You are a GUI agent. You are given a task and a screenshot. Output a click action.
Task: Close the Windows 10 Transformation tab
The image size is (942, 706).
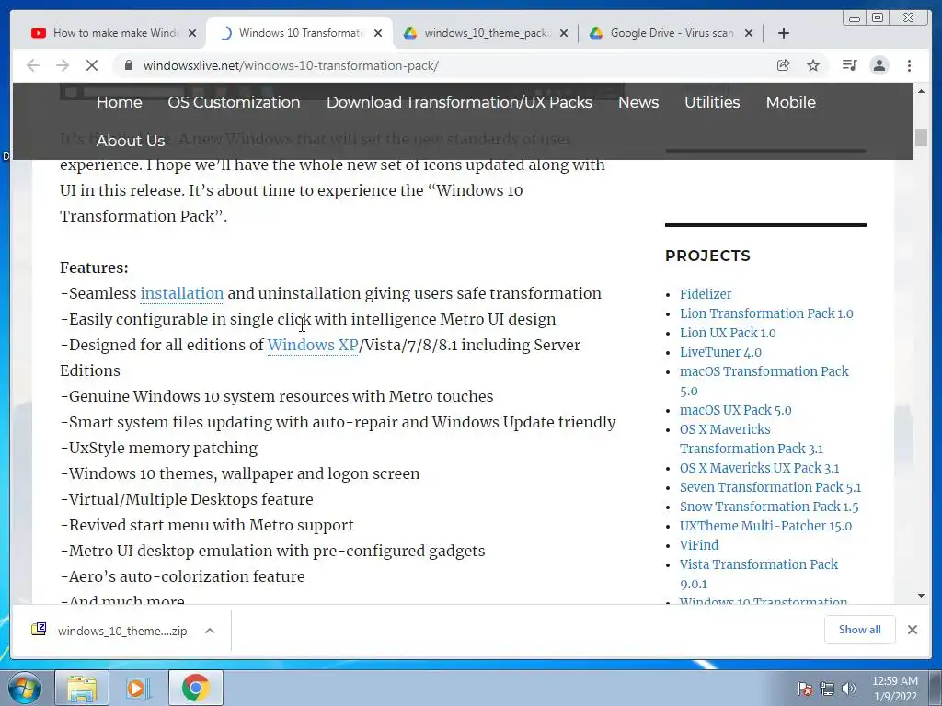click(378, 33)
